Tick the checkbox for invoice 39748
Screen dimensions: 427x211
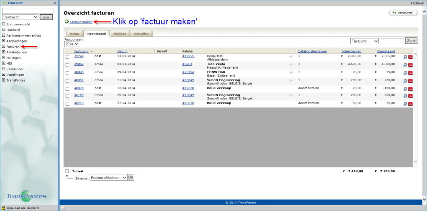pos(67,56)
